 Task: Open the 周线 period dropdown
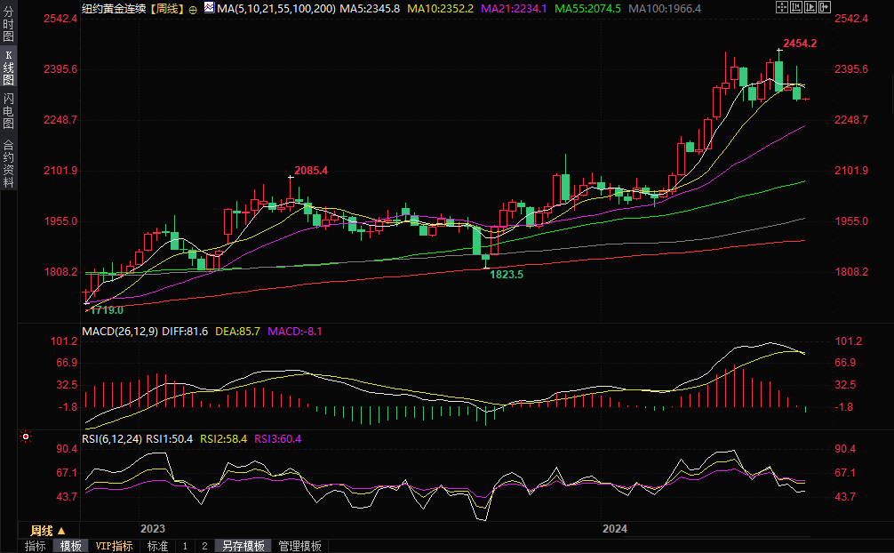point(48,531)
